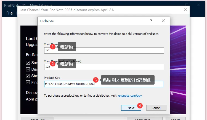Click the 'Product Key' label
The width and height of the screenshot is (207, 120).
[x=52, y=78]
